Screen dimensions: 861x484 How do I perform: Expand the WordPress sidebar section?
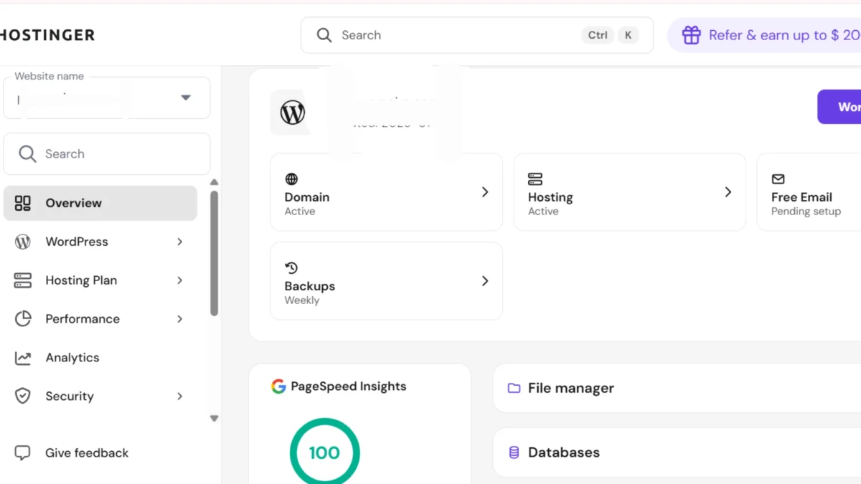[179, 242]
